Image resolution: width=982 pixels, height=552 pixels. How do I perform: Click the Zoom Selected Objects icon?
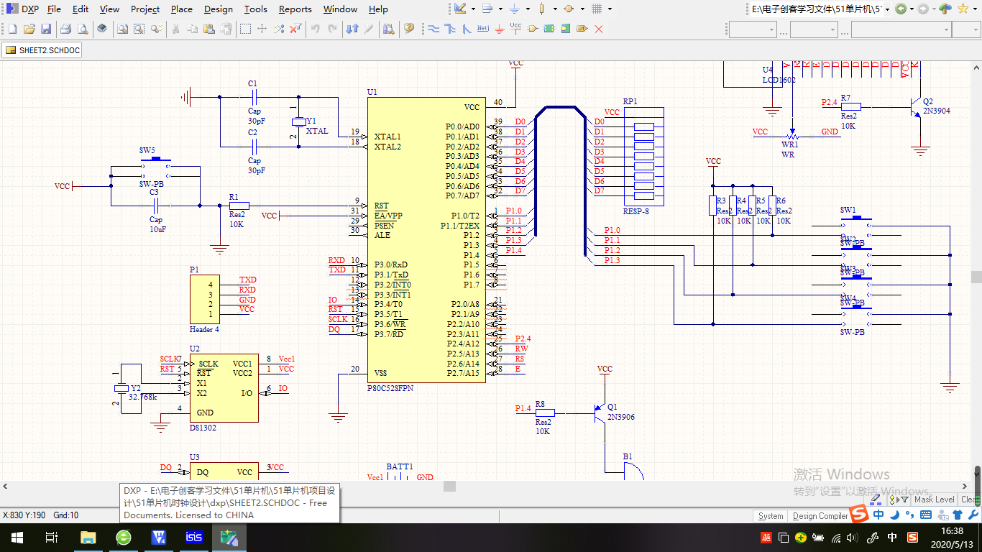pos(157,29)
